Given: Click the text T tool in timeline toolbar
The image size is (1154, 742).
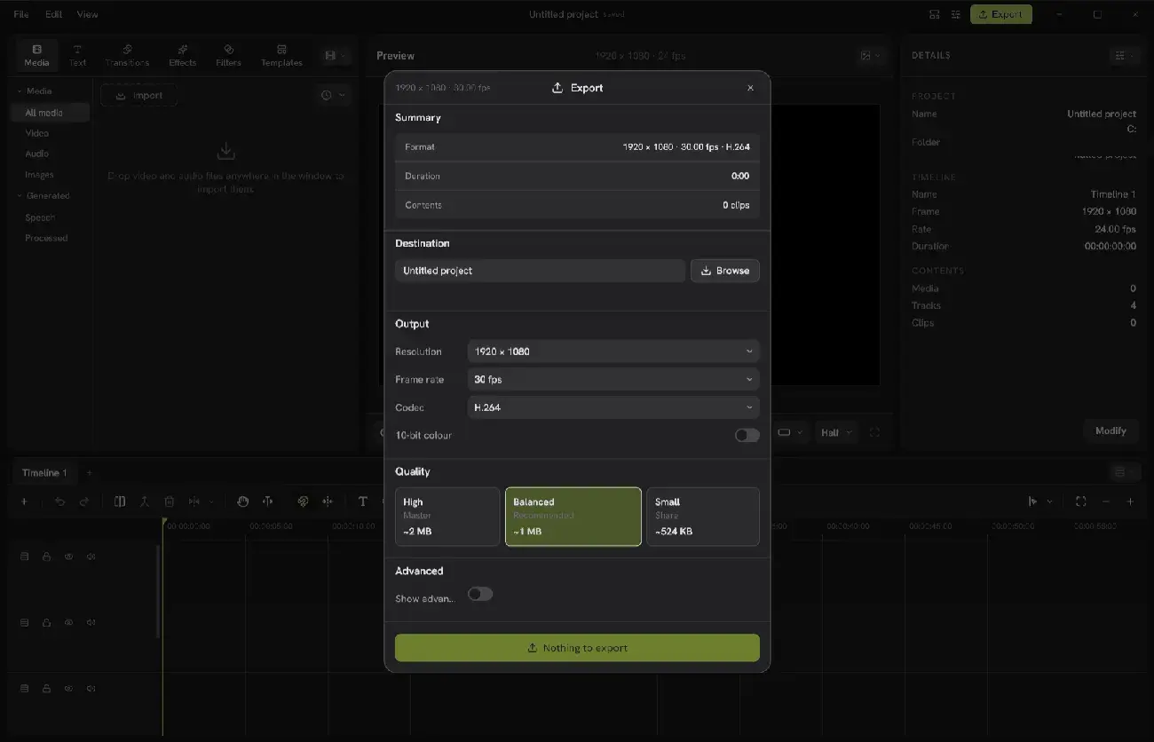Looking at the screenshot, I should click(362, 501).
